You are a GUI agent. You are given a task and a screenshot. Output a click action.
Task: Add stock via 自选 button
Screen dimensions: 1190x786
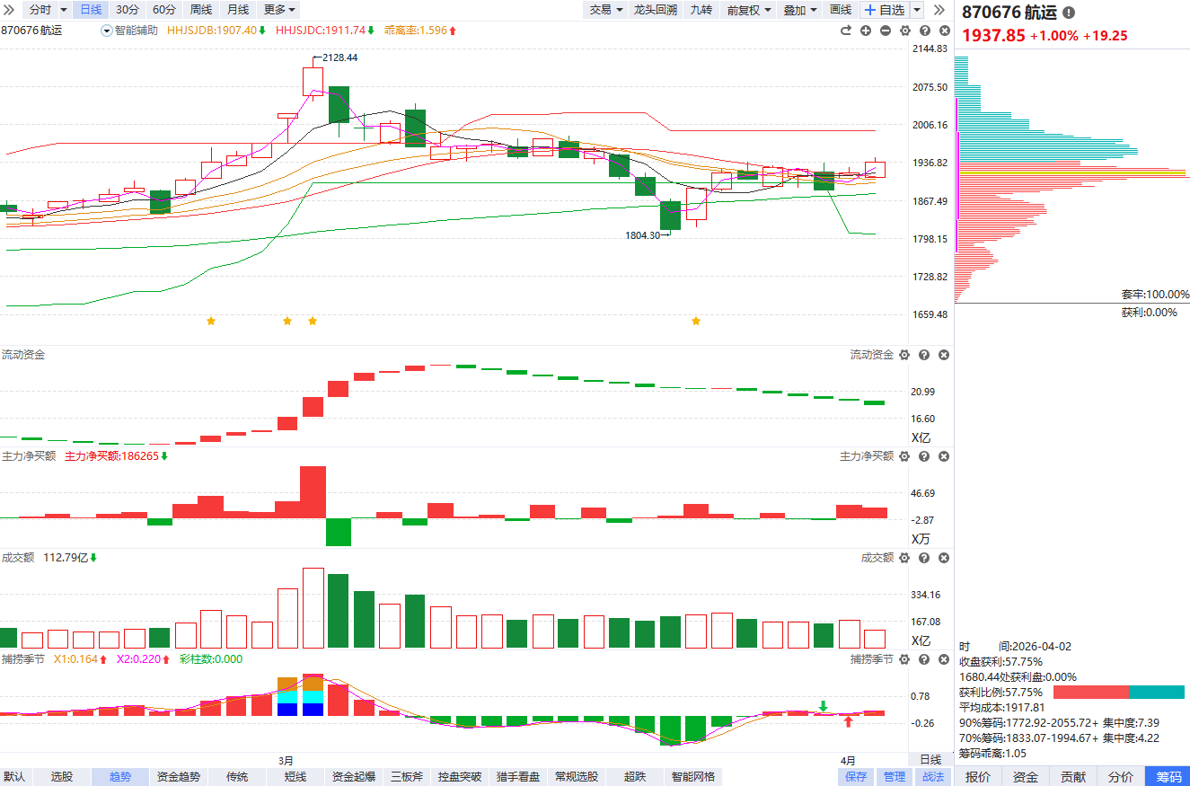pyautogui.click(x=885, y=10)
